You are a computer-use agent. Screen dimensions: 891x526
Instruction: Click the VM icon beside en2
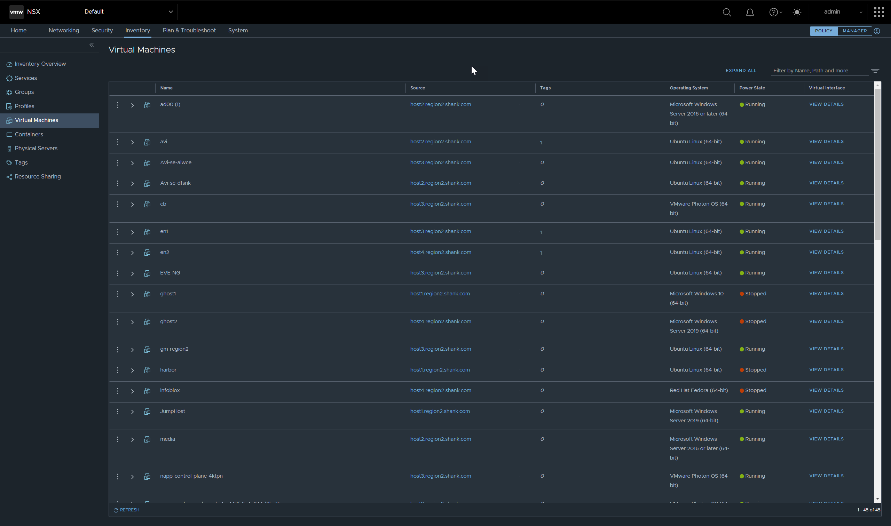(147, 253)
